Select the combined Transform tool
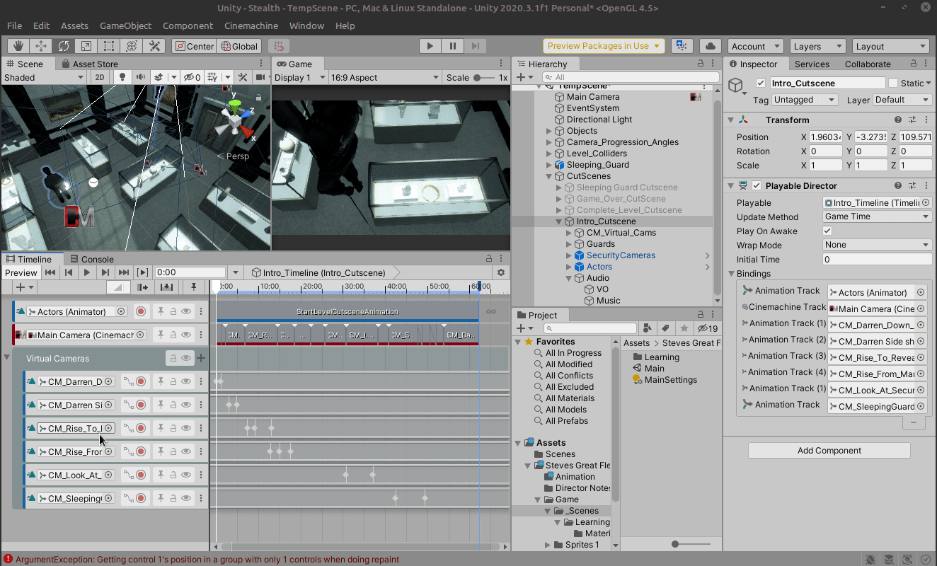 [132, 46]
